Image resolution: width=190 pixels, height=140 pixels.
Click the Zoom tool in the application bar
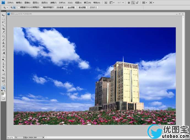(x=133, y=2)
